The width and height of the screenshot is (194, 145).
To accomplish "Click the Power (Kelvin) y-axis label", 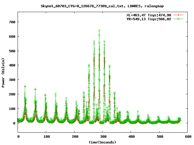I will pyautogui.click(x=3, y=73).
